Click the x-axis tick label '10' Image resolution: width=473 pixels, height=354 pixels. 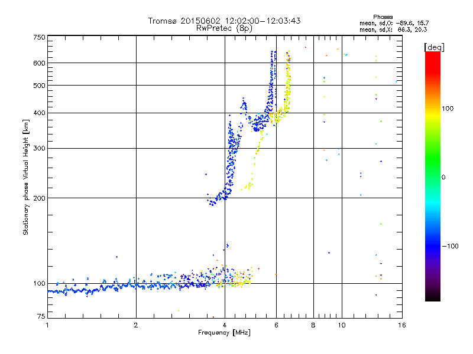point(342,325)
